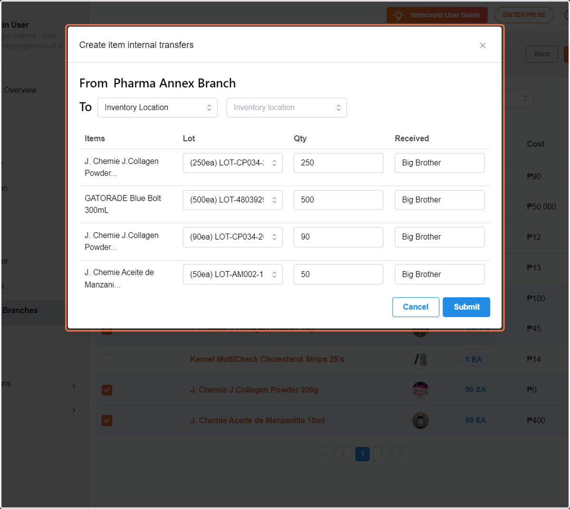Open lot dropdown showing LOT-CP034 250ea
Screen dimensions: 570x509
(x=233, y=163)
